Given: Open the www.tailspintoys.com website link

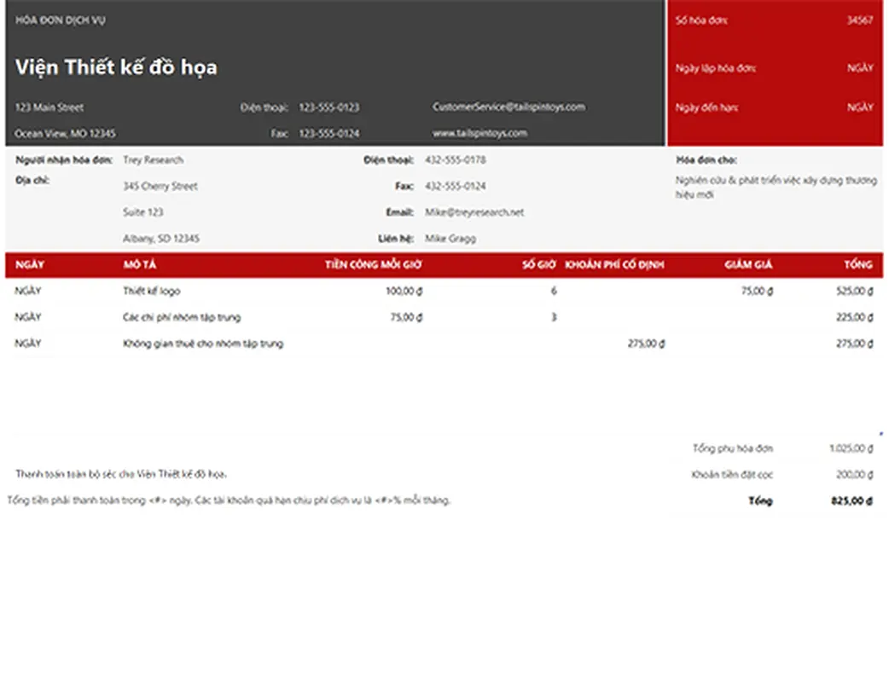Looking at the screenshot, I should [x=479, y=133].
